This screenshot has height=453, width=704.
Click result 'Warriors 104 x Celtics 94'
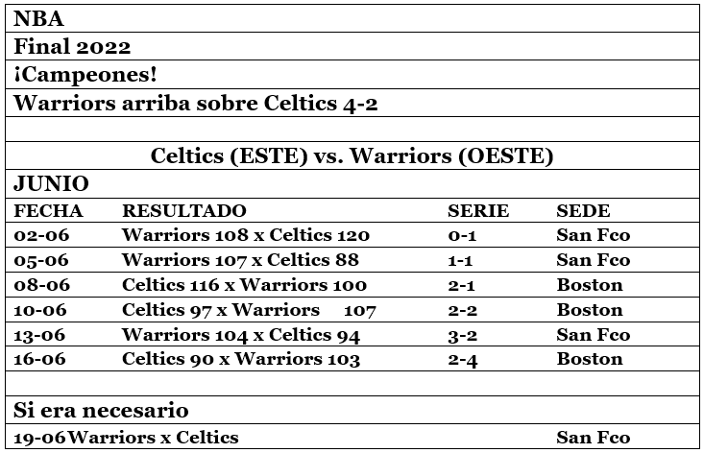click(240, 335)
